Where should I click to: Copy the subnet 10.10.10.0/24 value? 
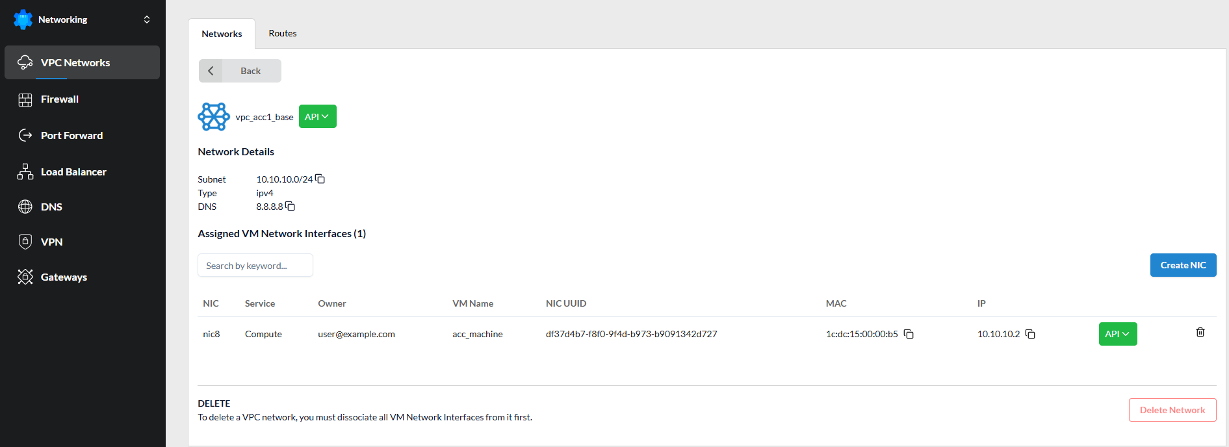pos(320,179)
